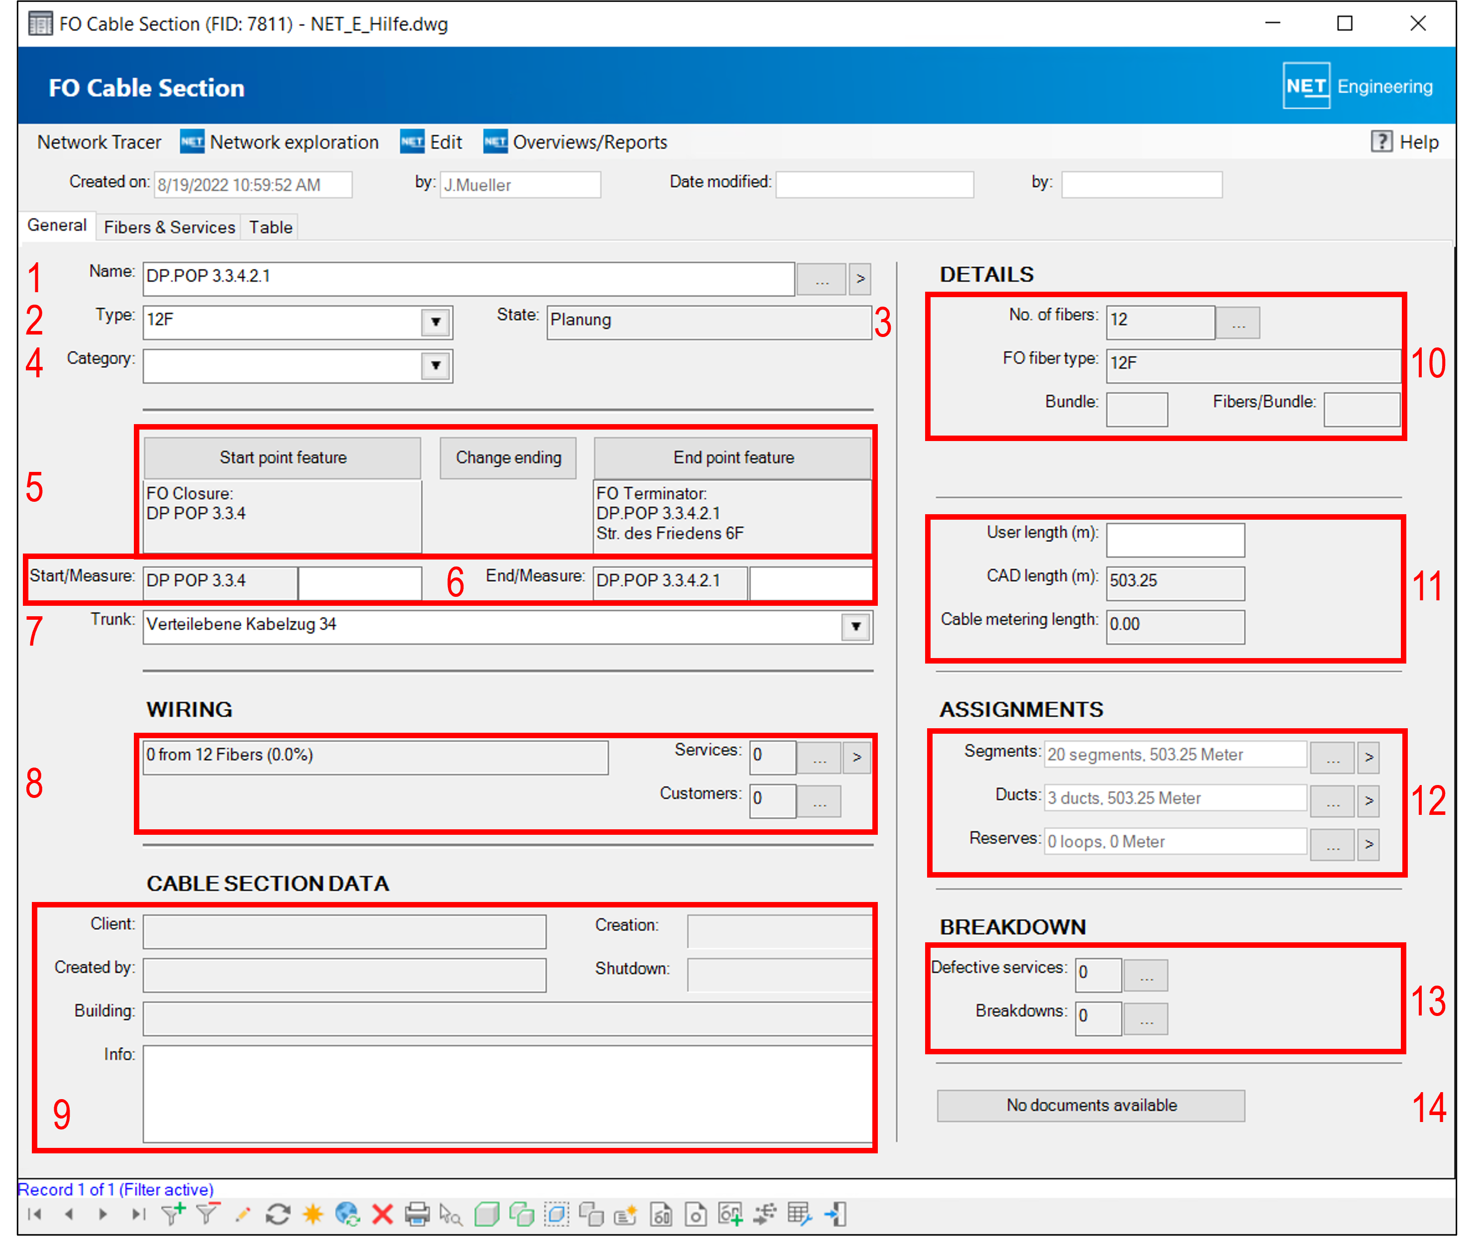The height and width of the screenshot is (1236, 1473).
Task: Click the add filter funnel with plus
Action: (x=173, y=1214)
